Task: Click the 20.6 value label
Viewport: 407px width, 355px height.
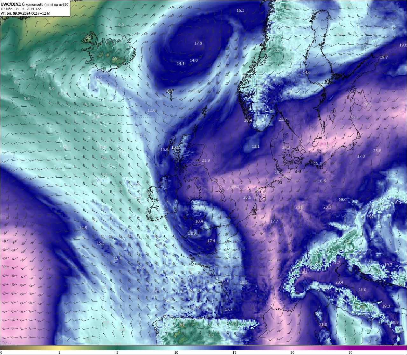Action: [247, 197]
